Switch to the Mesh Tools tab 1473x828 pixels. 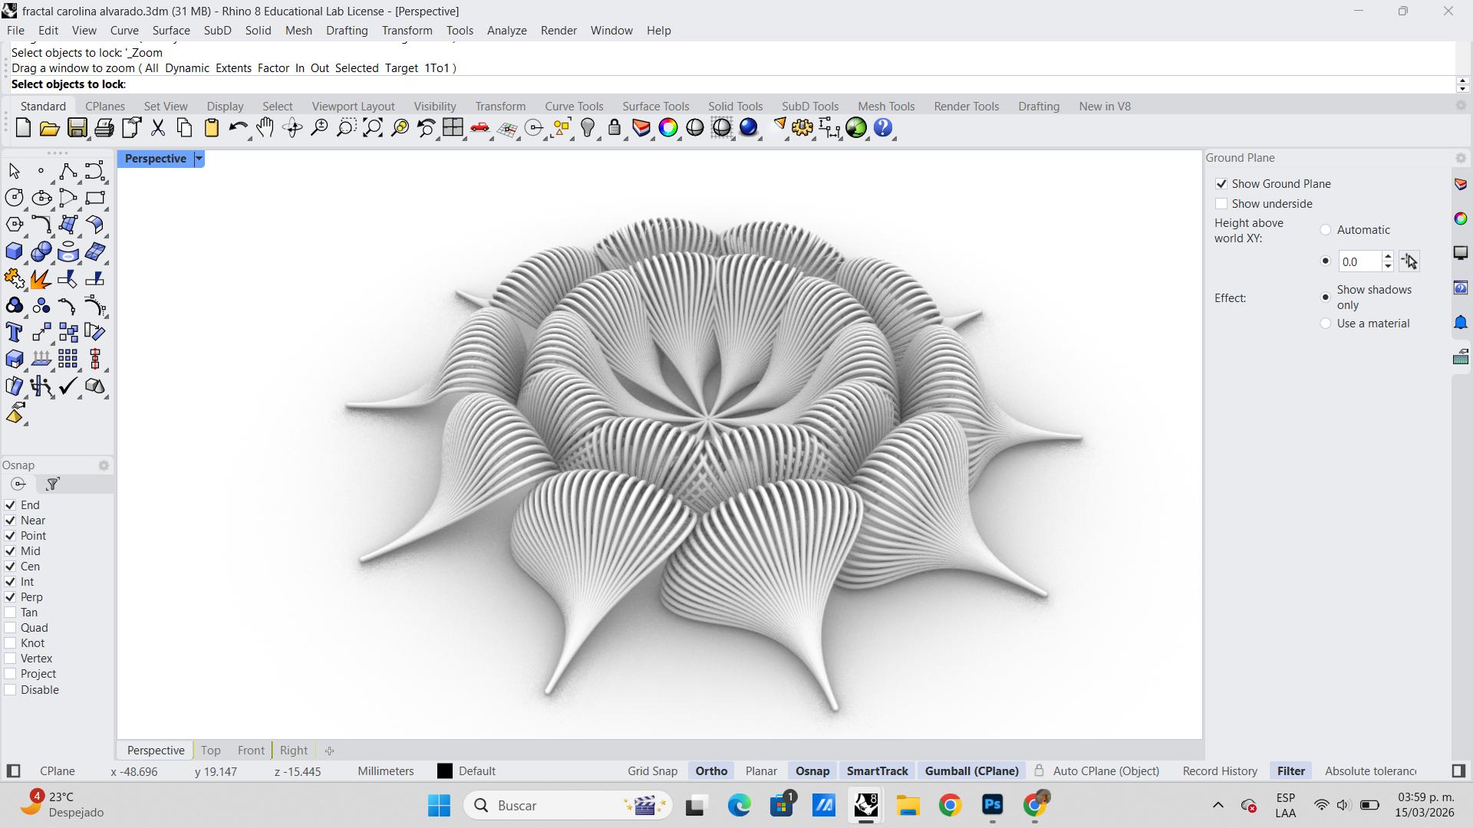tap(885, 107)
